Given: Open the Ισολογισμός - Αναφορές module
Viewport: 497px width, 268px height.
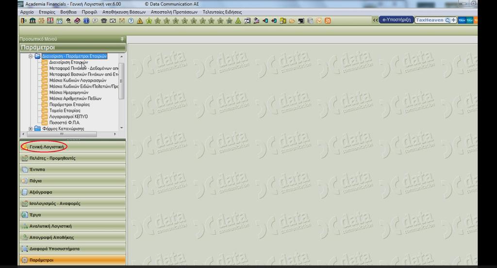Looking at the screenshot, I should [73, 203].
